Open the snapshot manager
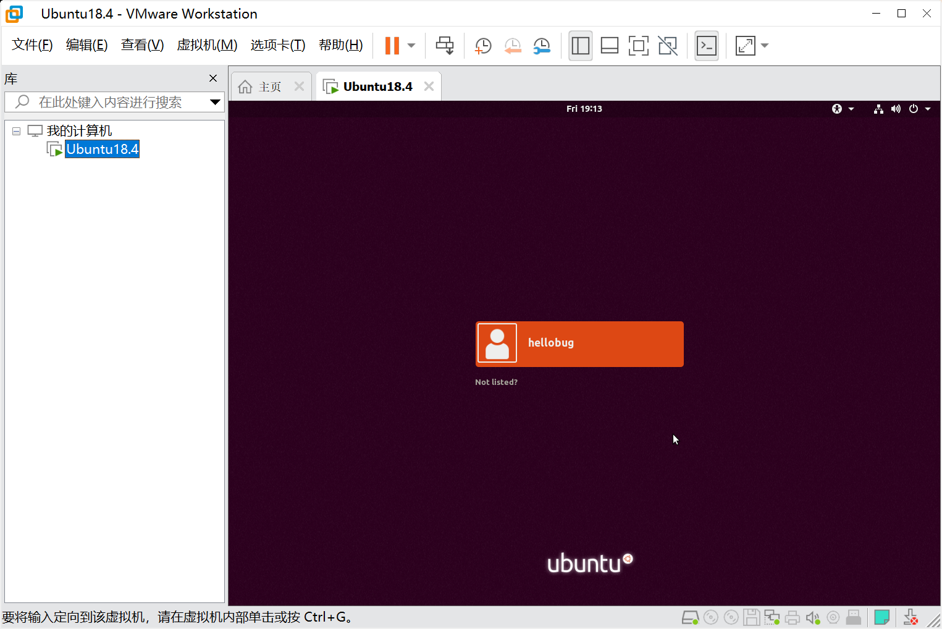The width and height of the screenshot is (942, 629). tap(542, 45)
